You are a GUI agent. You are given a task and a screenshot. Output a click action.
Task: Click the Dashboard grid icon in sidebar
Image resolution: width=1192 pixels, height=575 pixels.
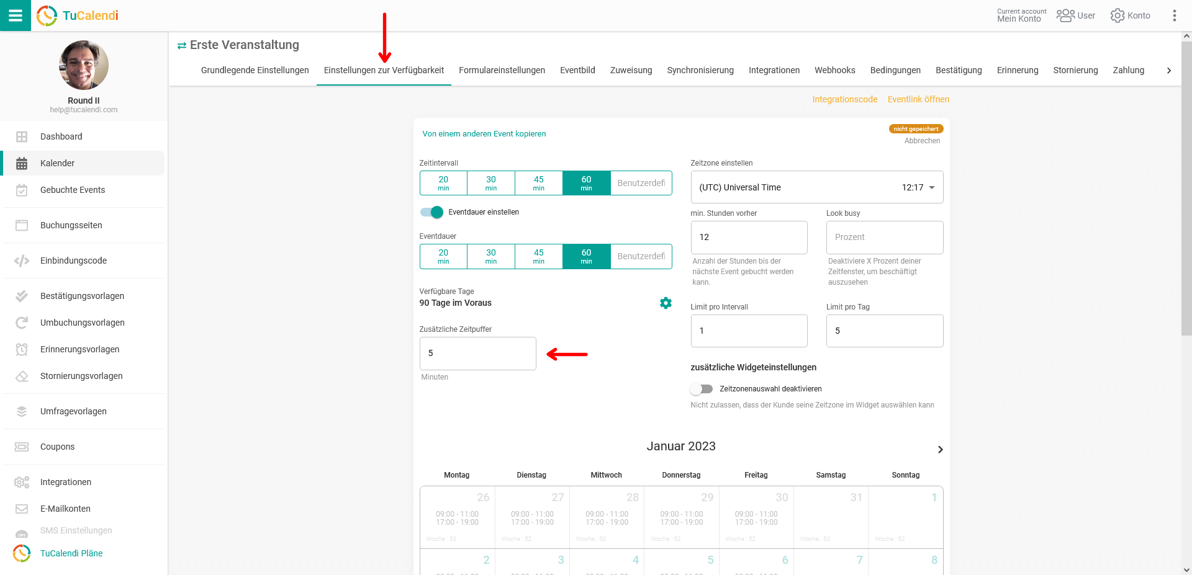(22, 136)
